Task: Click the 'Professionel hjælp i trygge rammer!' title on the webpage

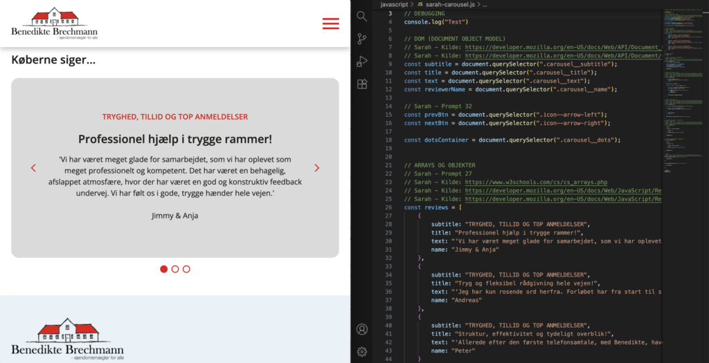Action: (x=175, y=139)
